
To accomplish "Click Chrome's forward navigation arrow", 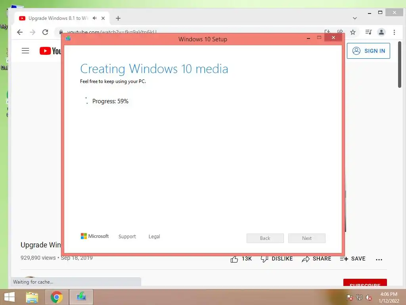I will [33, 32].
